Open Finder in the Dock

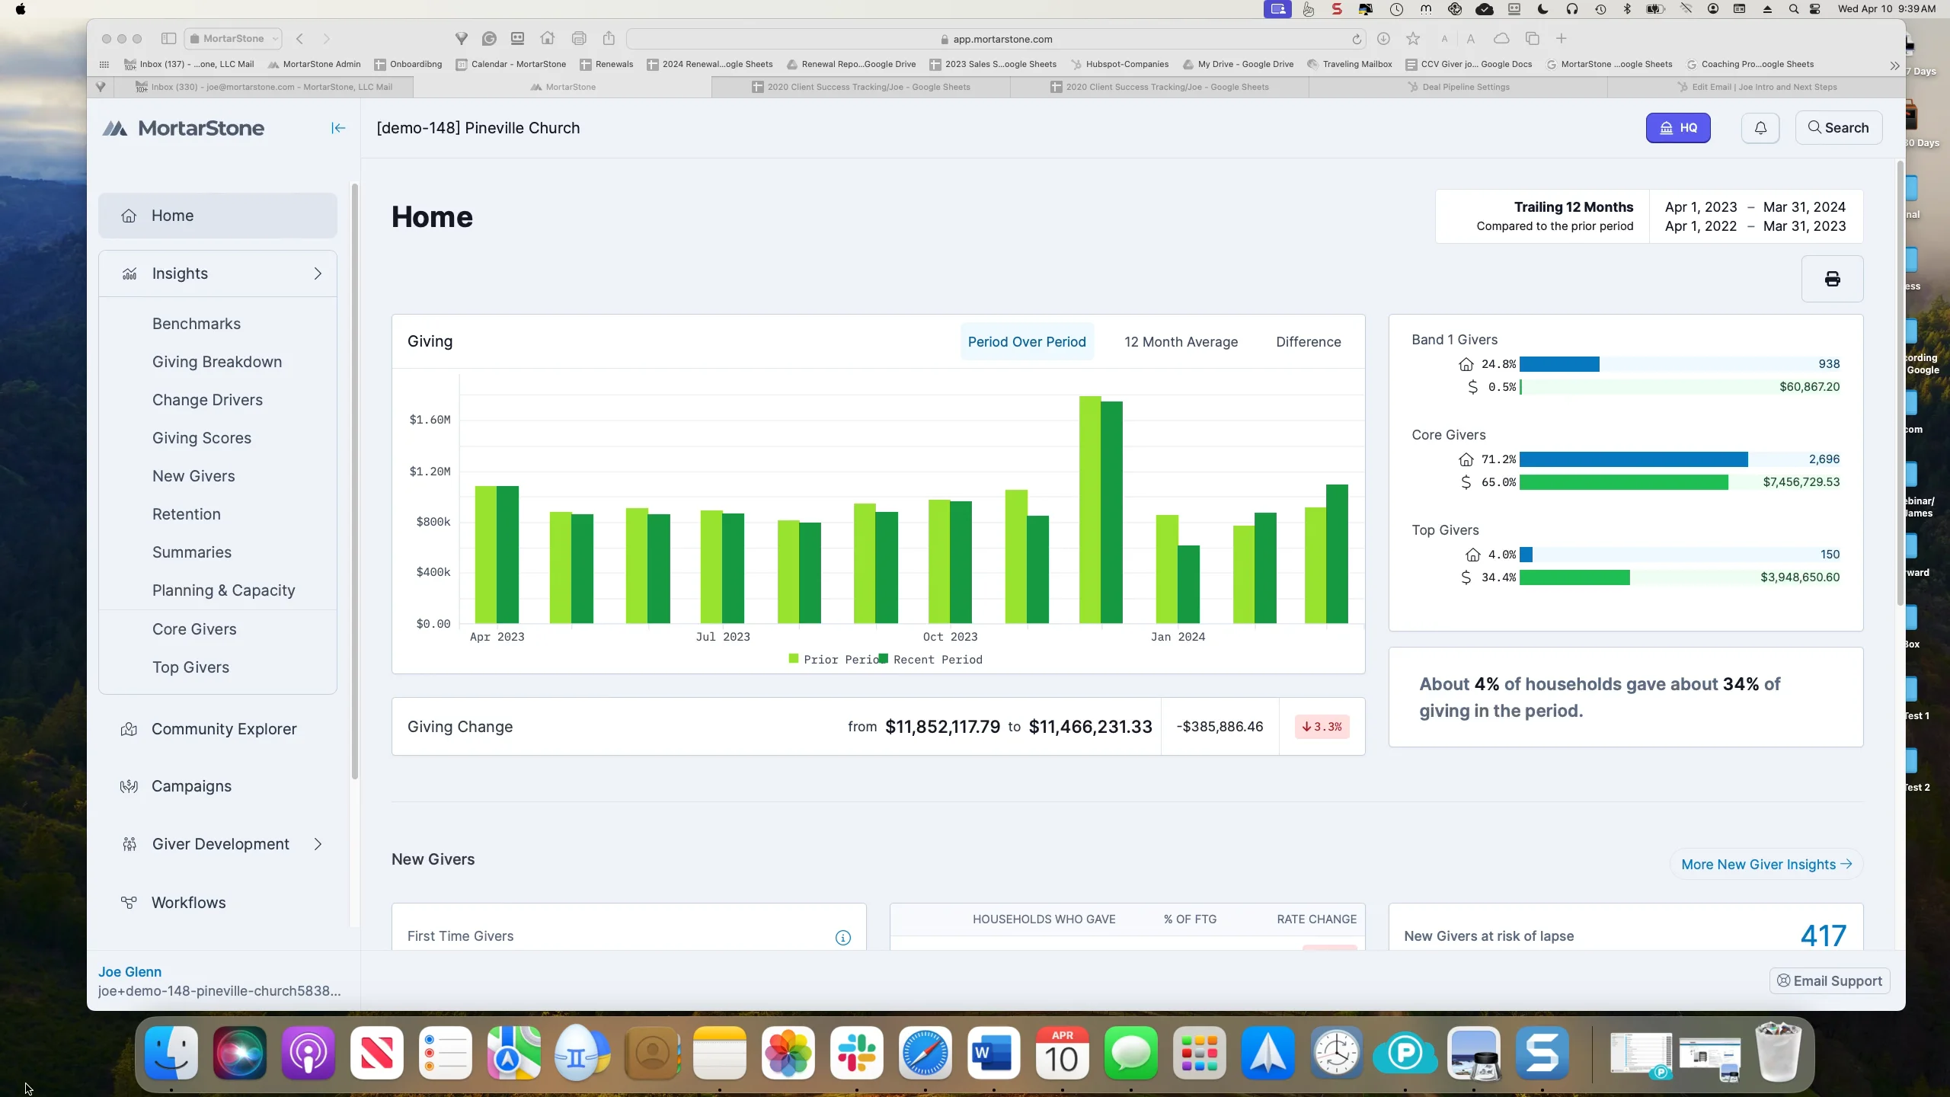coord(171,1054)
